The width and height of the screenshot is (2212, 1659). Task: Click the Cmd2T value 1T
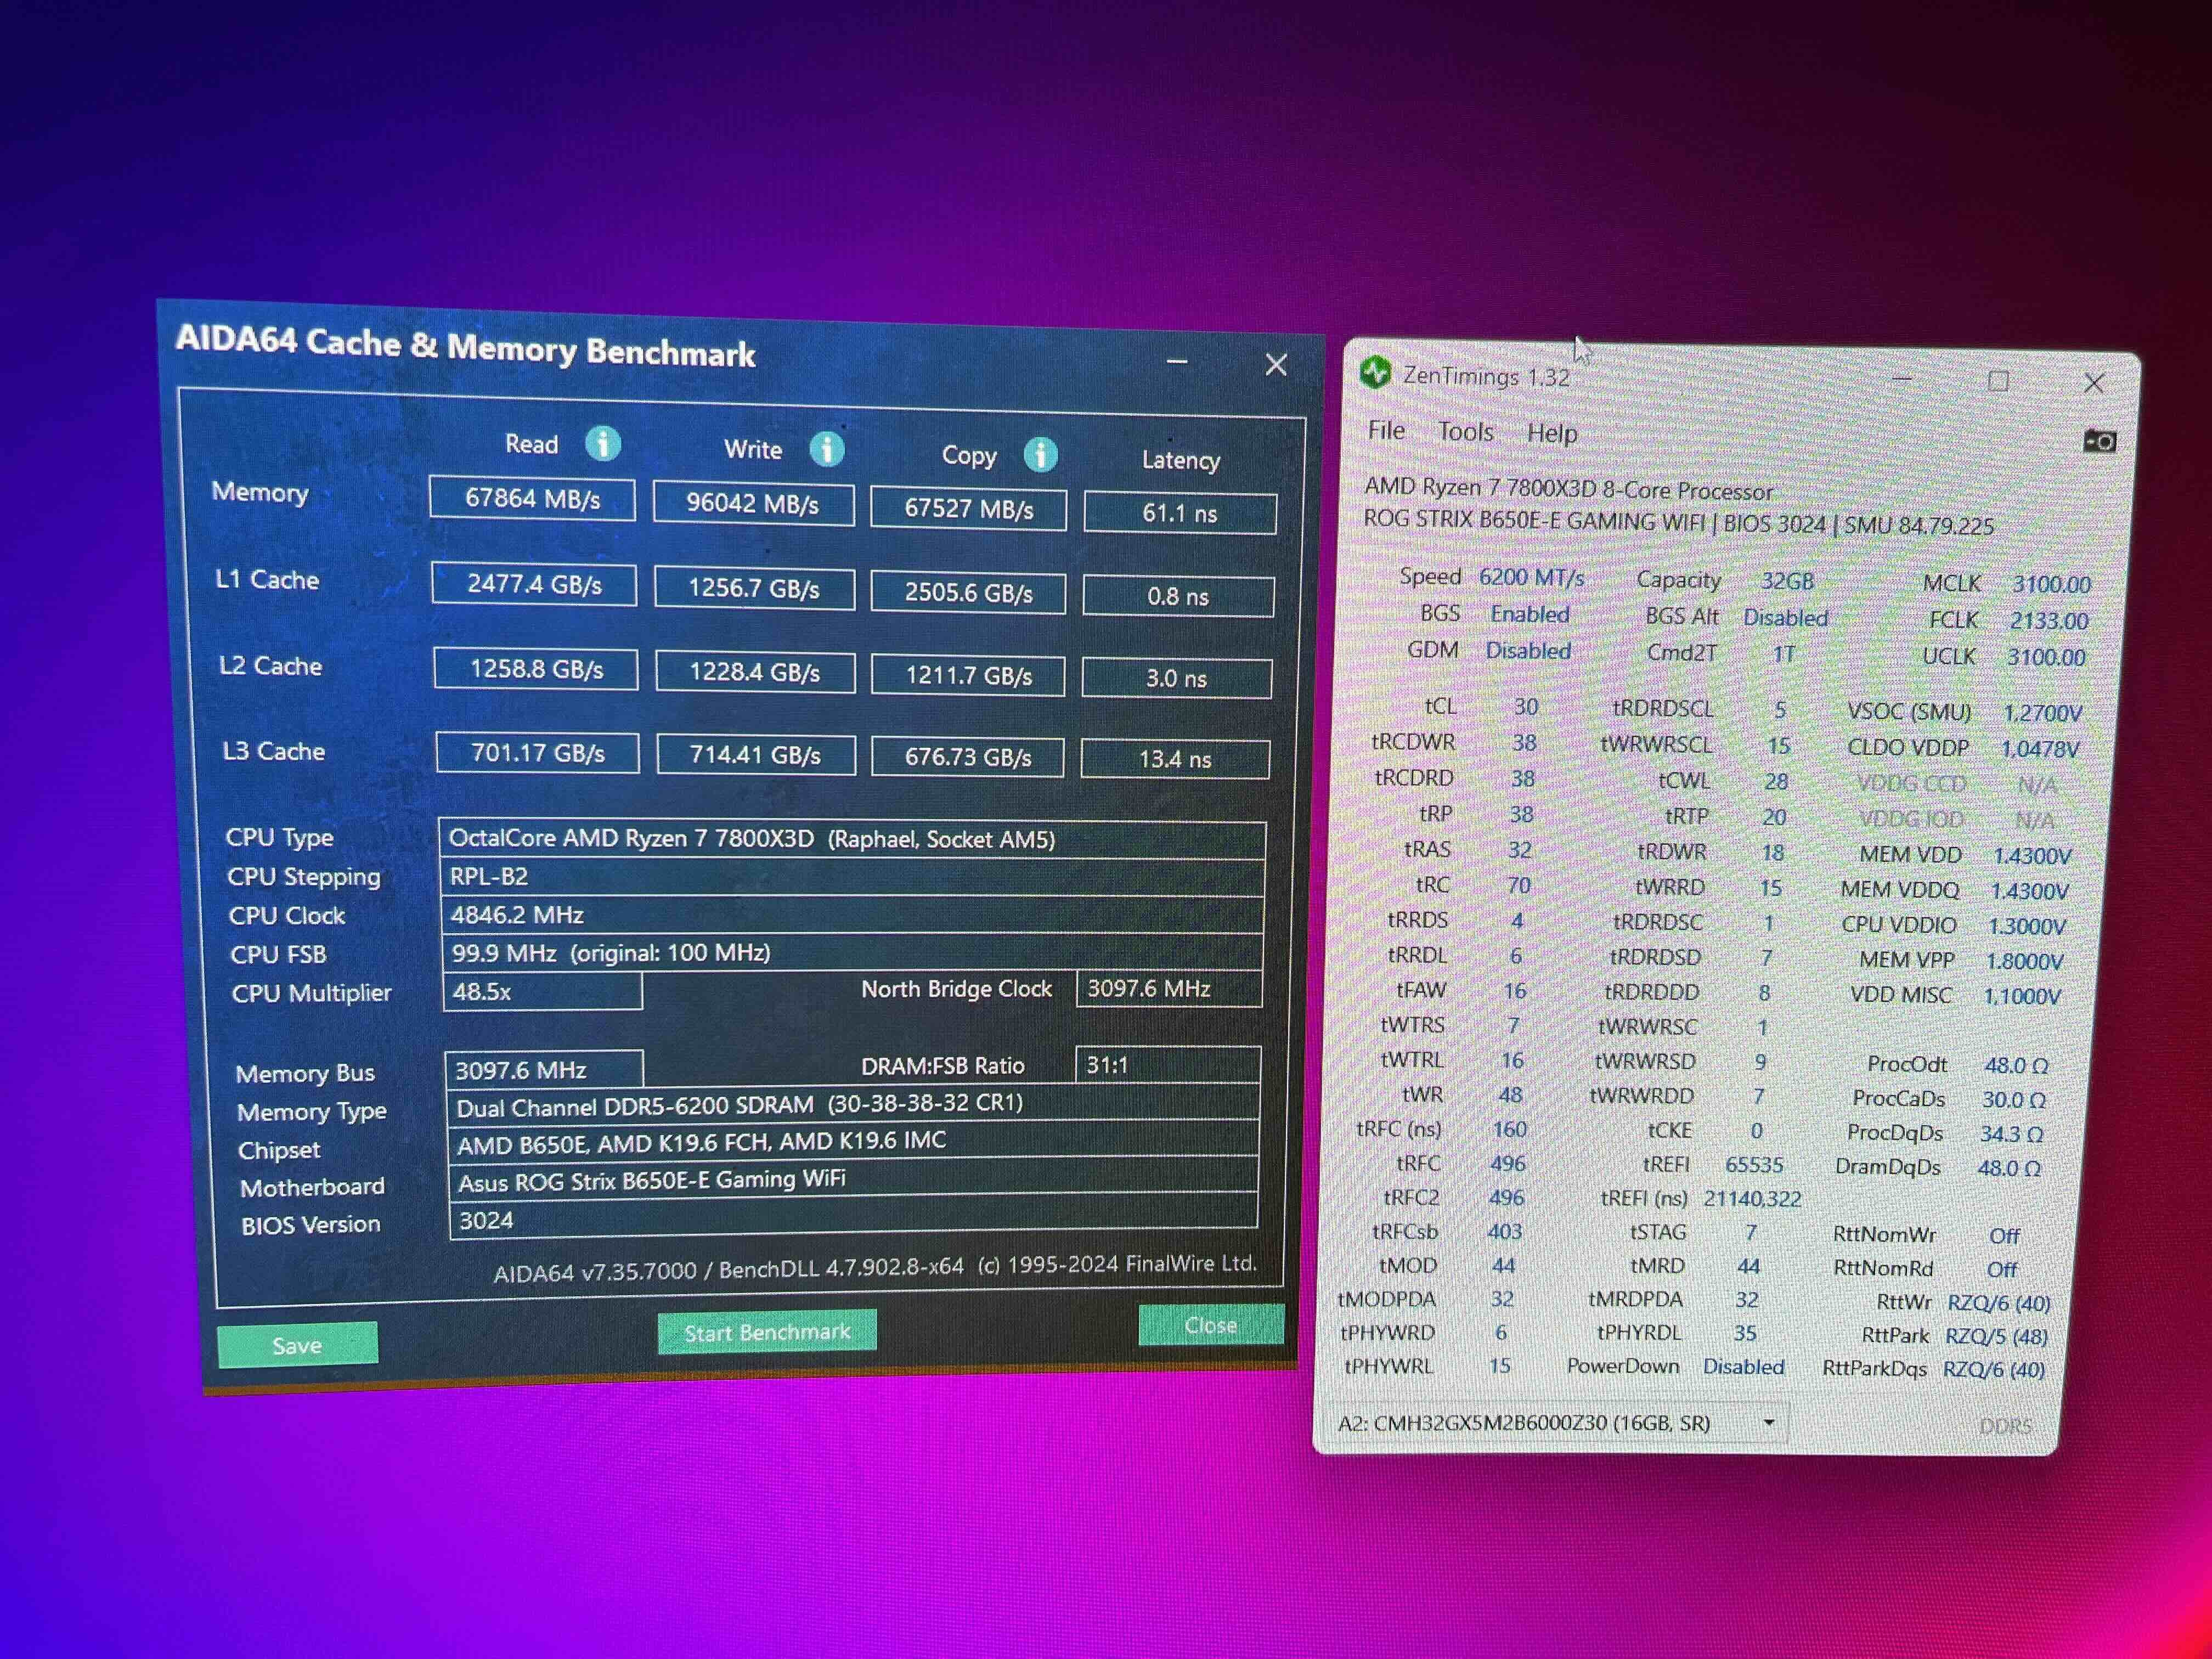pos(1784,654)
